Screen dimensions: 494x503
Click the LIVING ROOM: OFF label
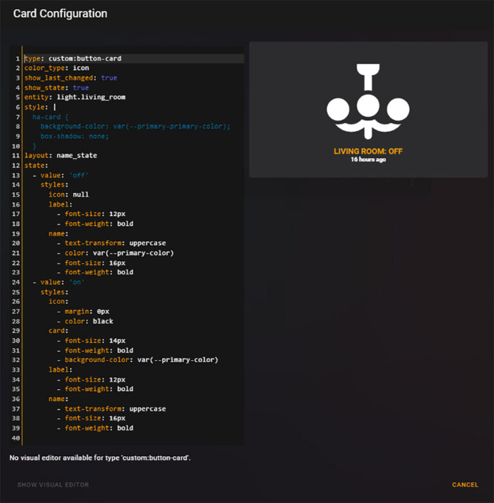tap(368, 151)
